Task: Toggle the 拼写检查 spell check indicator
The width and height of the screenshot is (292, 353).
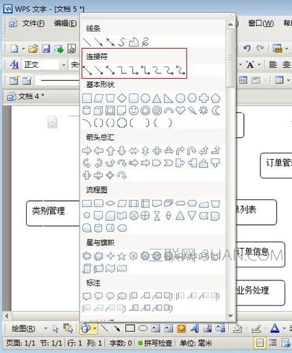Action: click(156, 343)
